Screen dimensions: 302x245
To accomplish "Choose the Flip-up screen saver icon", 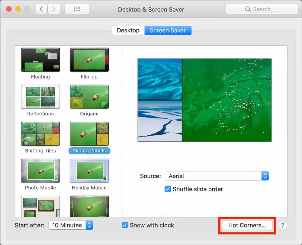I will click(89, 60).
